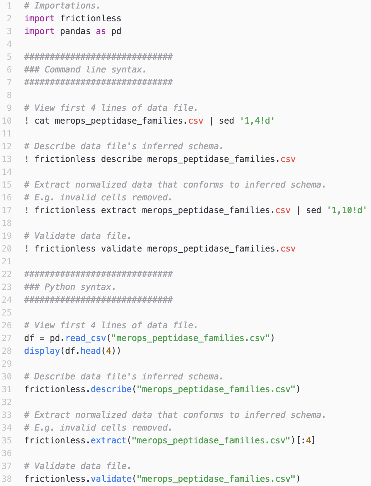
Task: Click 'extract' in the shell command line 17
Action: [x=119, y=210]
